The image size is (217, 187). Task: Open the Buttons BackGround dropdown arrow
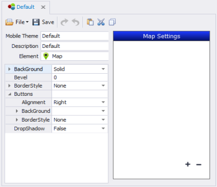point(103,111)
